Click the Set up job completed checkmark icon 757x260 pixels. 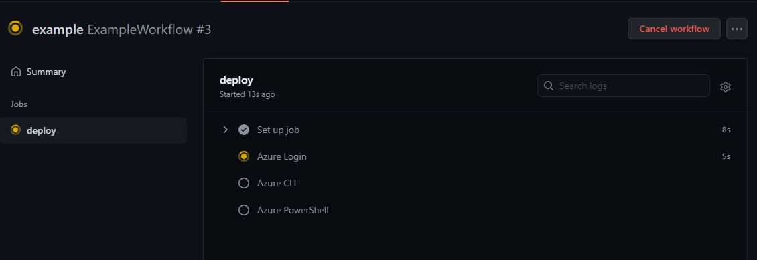coord(244,130)
